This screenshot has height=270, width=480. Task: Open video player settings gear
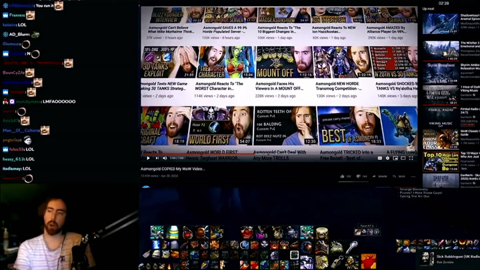[387, 158]
